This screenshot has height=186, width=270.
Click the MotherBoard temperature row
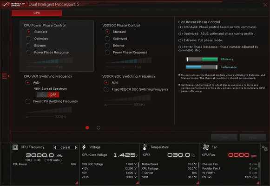[170, 164]
